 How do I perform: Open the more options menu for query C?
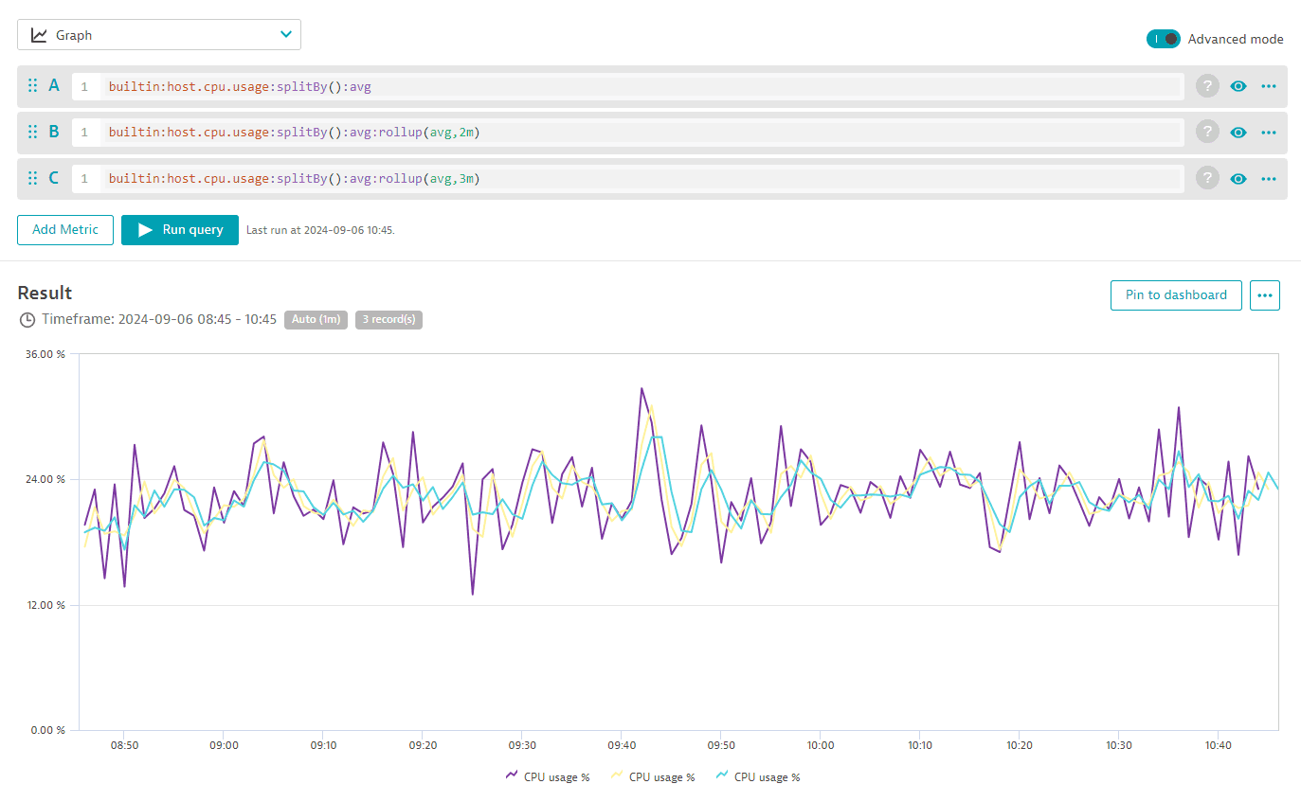pos(1269,178)
